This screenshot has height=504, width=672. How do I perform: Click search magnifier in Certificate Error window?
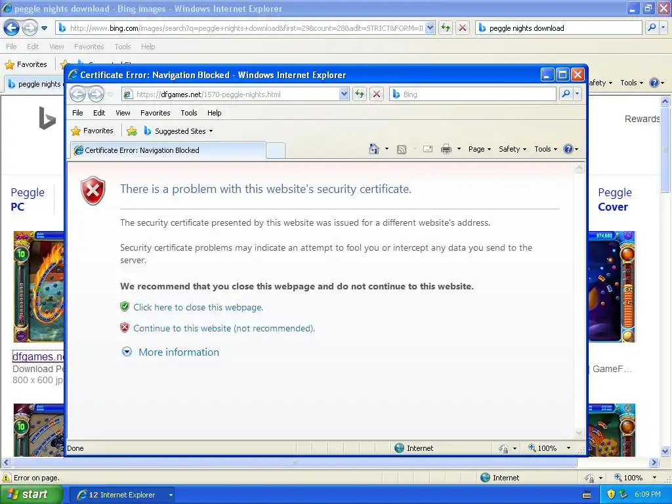566,94
